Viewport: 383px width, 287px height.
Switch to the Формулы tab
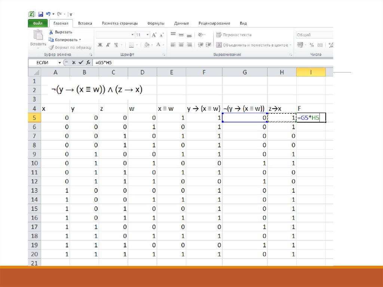tap(156, 23)
